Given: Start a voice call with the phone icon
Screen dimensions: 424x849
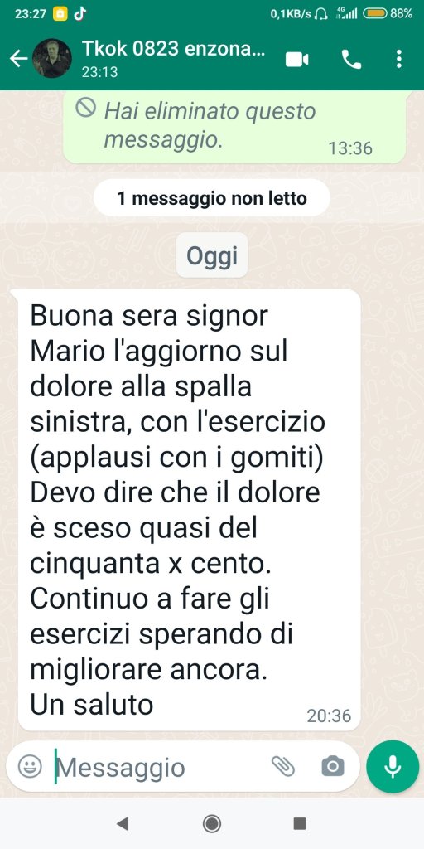Looking at the screenshot, I should tap(351, 59).
